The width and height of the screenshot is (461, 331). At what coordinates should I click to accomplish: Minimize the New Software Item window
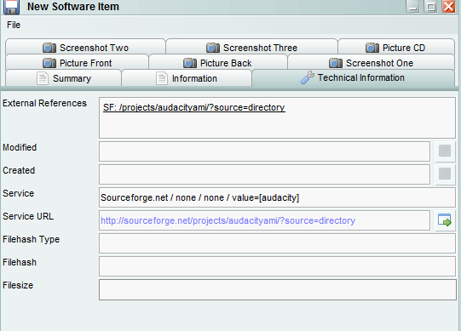coord(412,7)
